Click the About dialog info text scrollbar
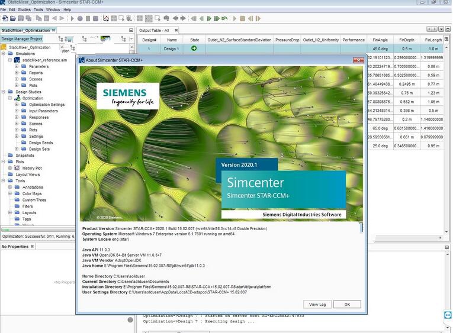The height and width of the screenshot is (333, 453). 361,227
